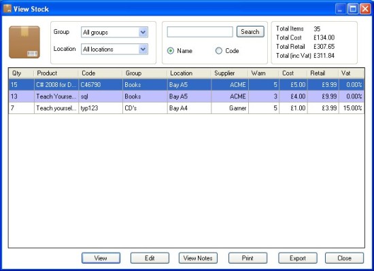Click the View button
This screenshot has width=374, height=271.
pyautogui.click(x=101, y=258)
